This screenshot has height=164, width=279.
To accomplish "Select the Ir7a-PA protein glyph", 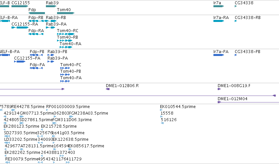I will point(219,55).
